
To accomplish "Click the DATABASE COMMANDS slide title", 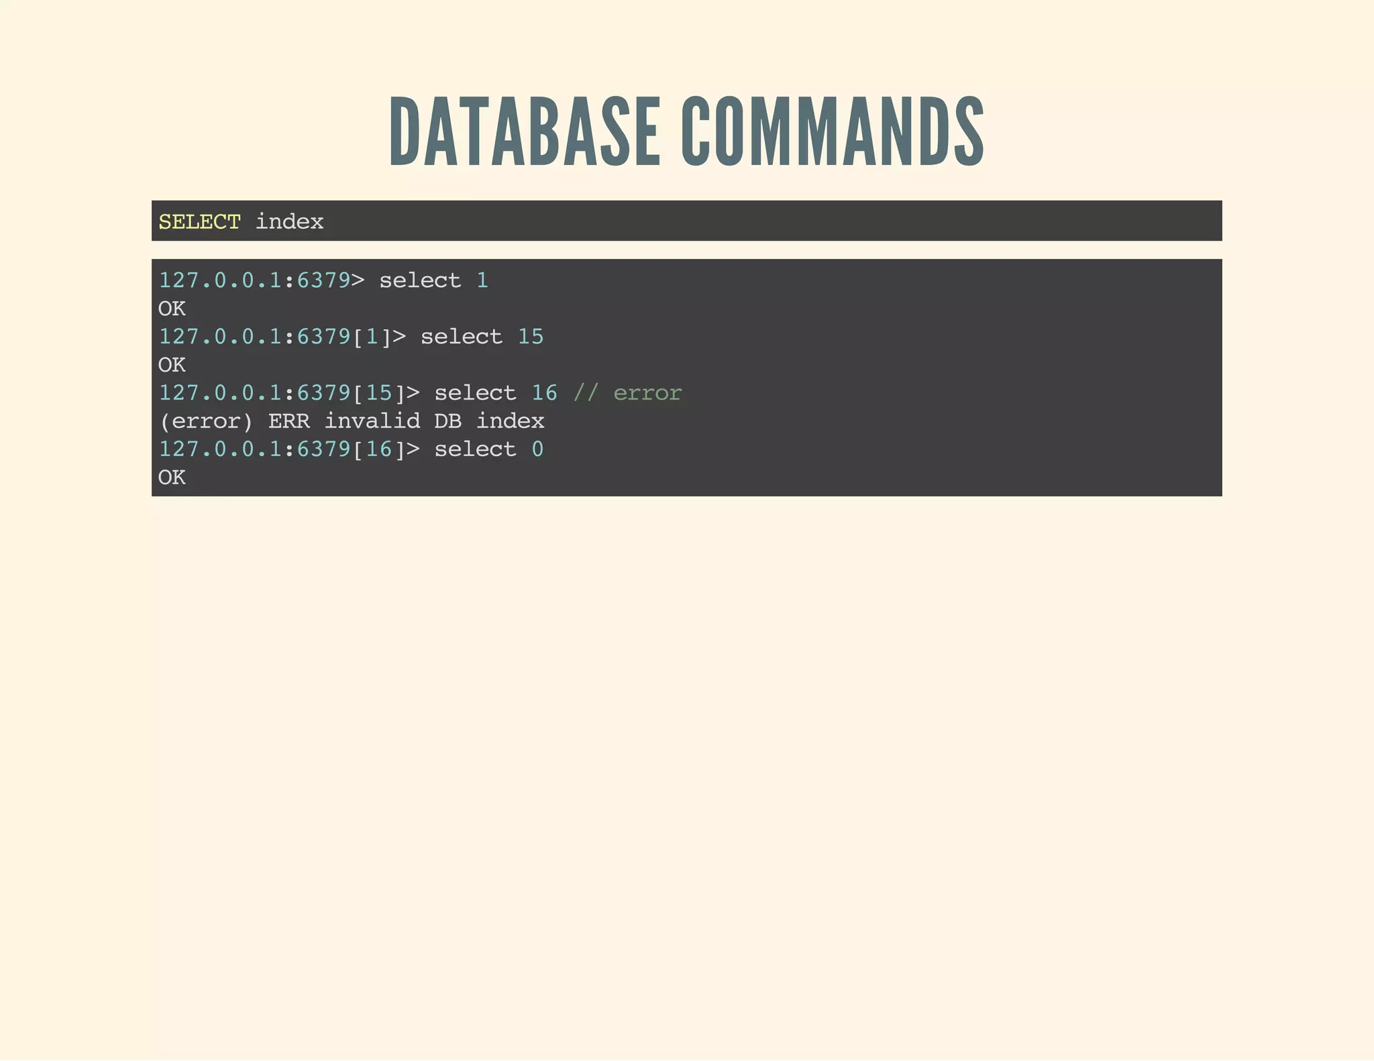I will 686,131.
